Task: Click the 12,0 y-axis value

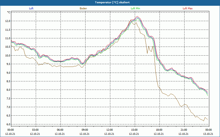Action: 8,21
